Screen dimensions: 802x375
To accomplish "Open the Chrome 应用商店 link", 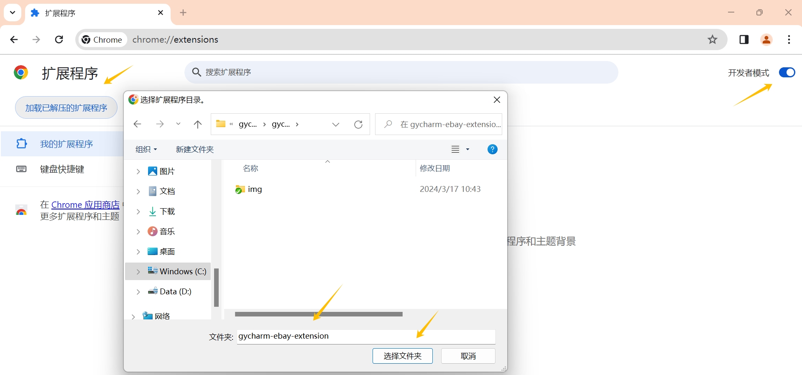I will (x=85, y=205).
